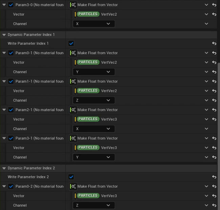Collapse the Param1-1 row

point(4,81)
